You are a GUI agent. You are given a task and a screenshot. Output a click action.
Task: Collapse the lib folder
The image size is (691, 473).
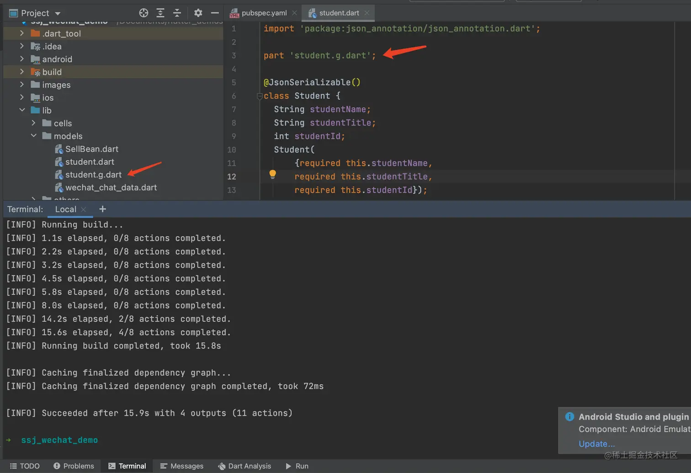pyautogui.click(x=21, y=110)
